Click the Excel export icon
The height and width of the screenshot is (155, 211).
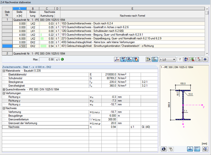click(192, 59)
